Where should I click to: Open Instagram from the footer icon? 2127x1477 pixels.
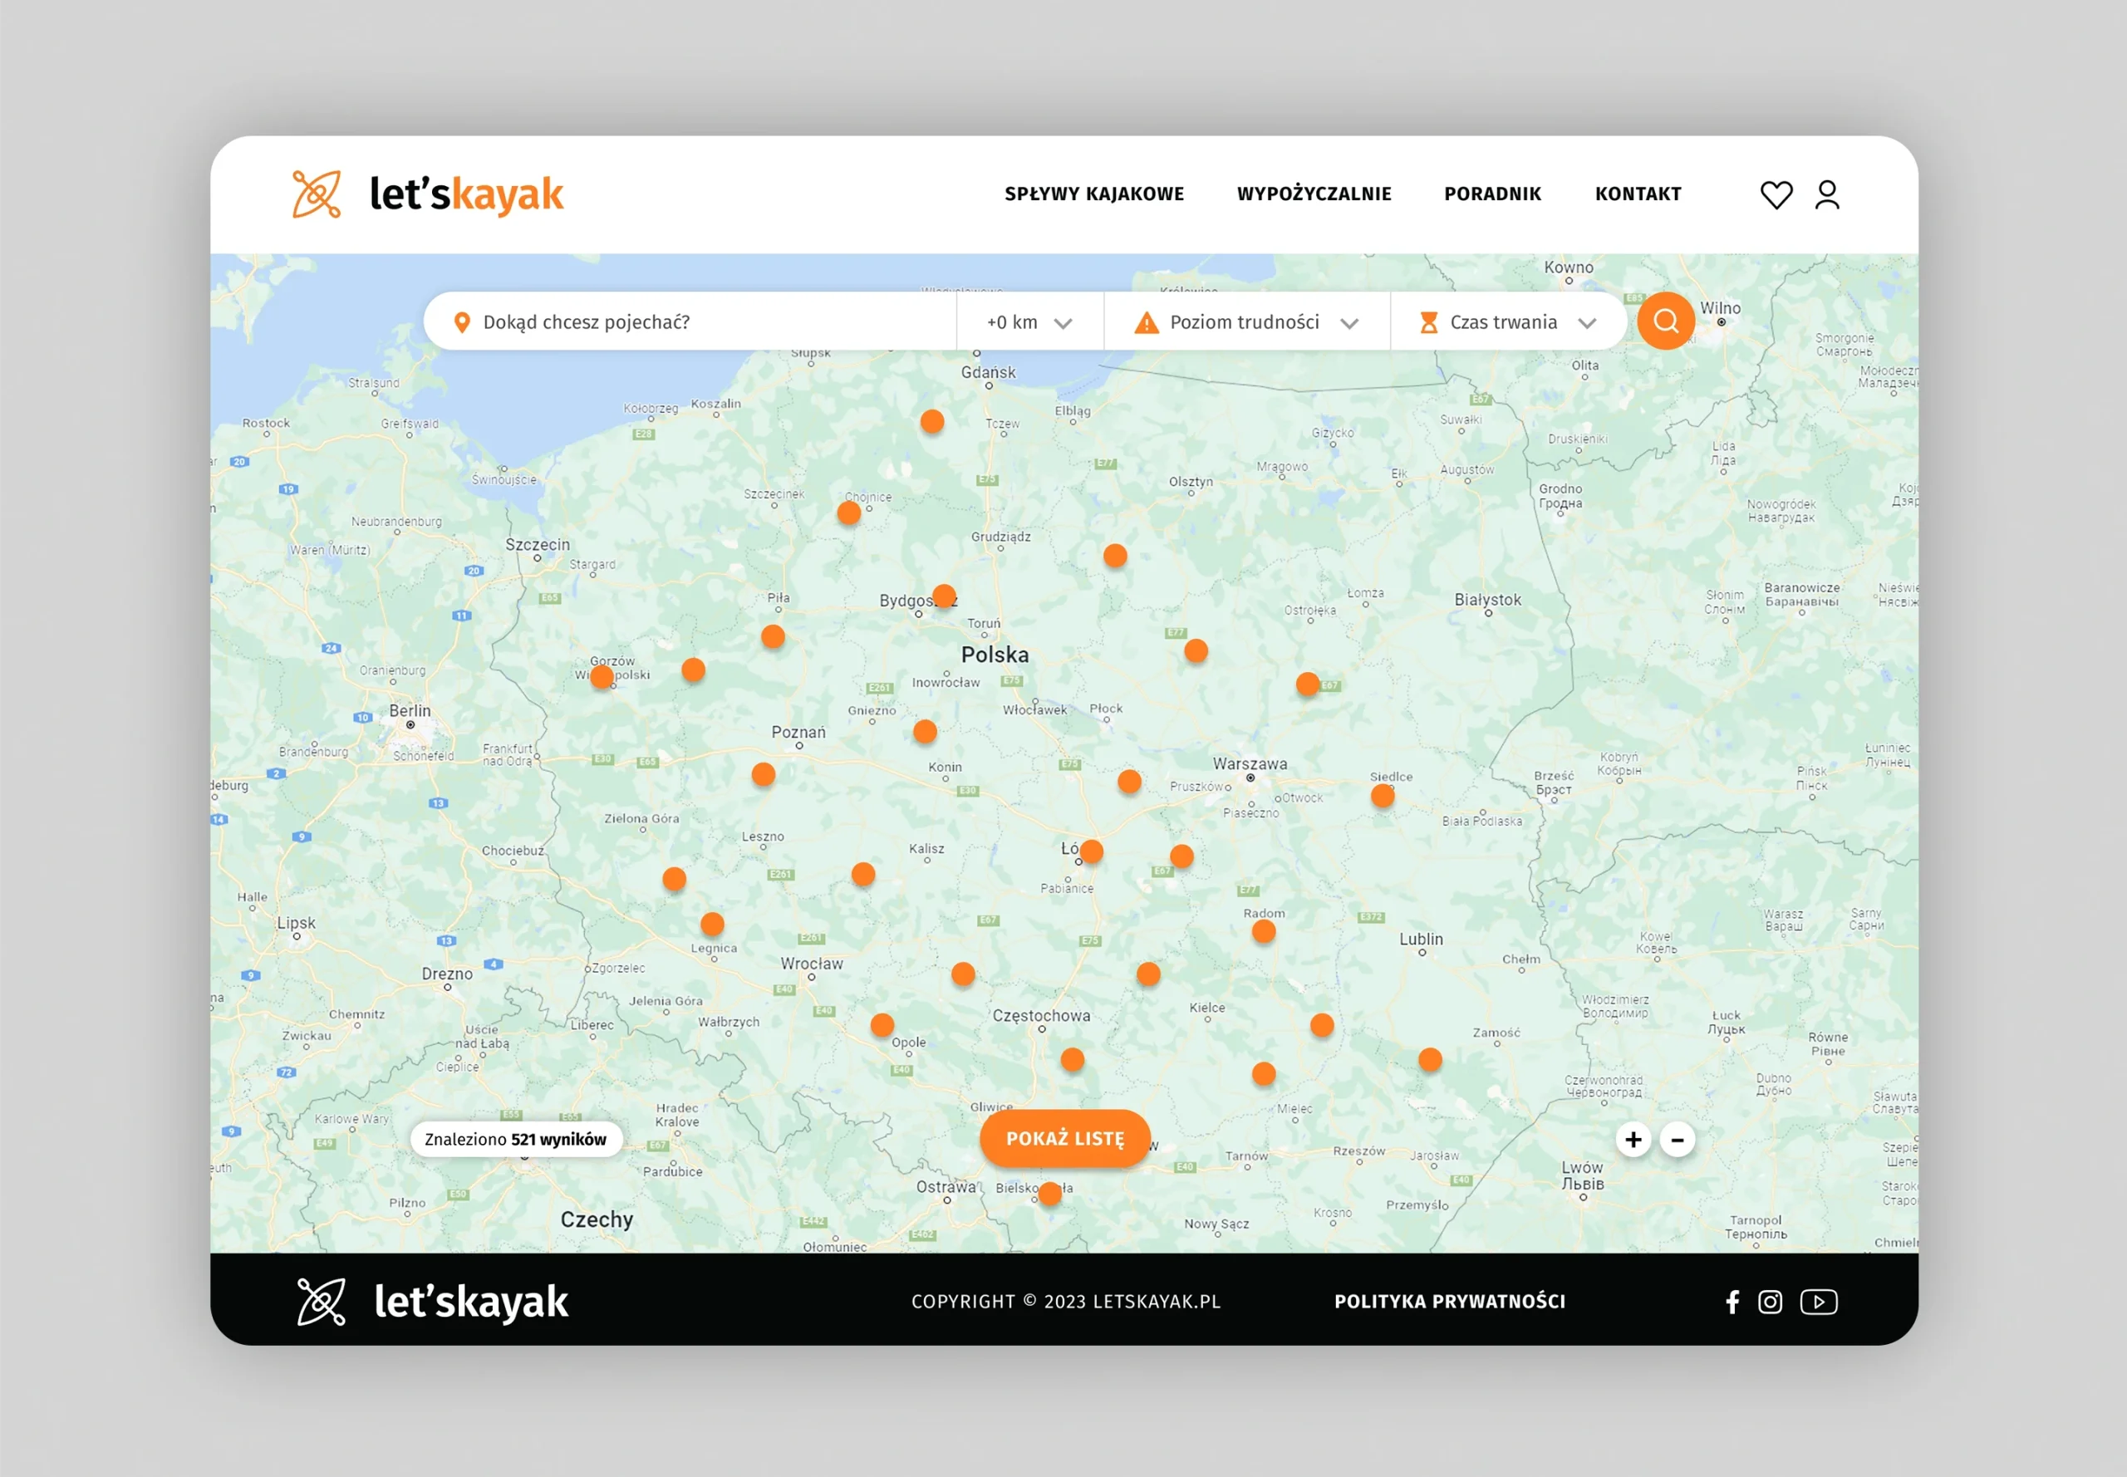coord(1770,1301)
